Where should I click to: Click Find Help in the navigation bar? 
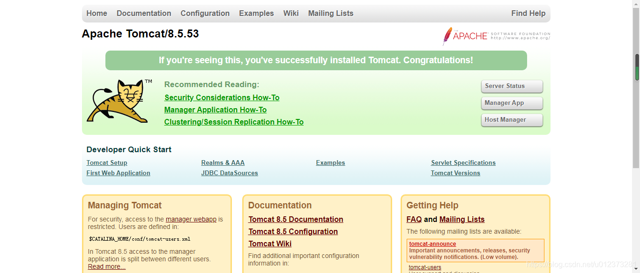528,13
